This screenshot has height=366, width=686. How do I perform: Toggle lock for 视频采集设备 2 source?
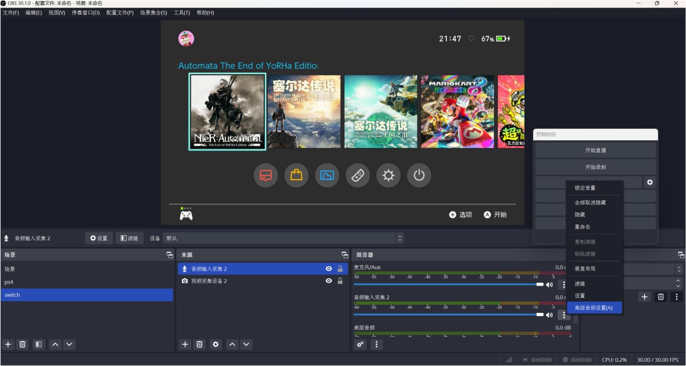(340, 281)
